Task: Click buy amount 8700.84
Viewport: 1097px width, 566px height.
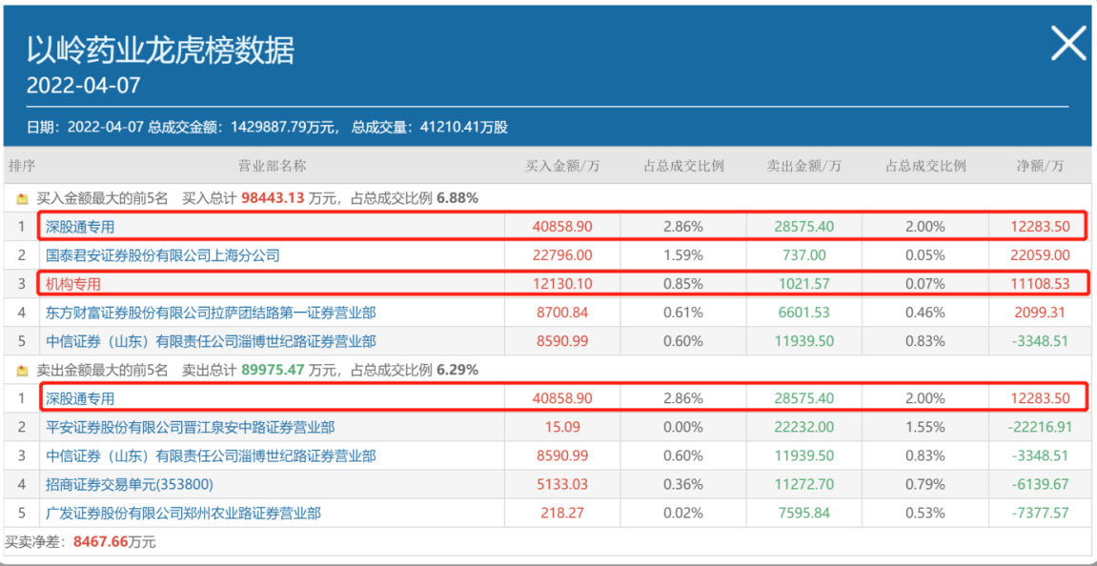Action: [563, 313]
